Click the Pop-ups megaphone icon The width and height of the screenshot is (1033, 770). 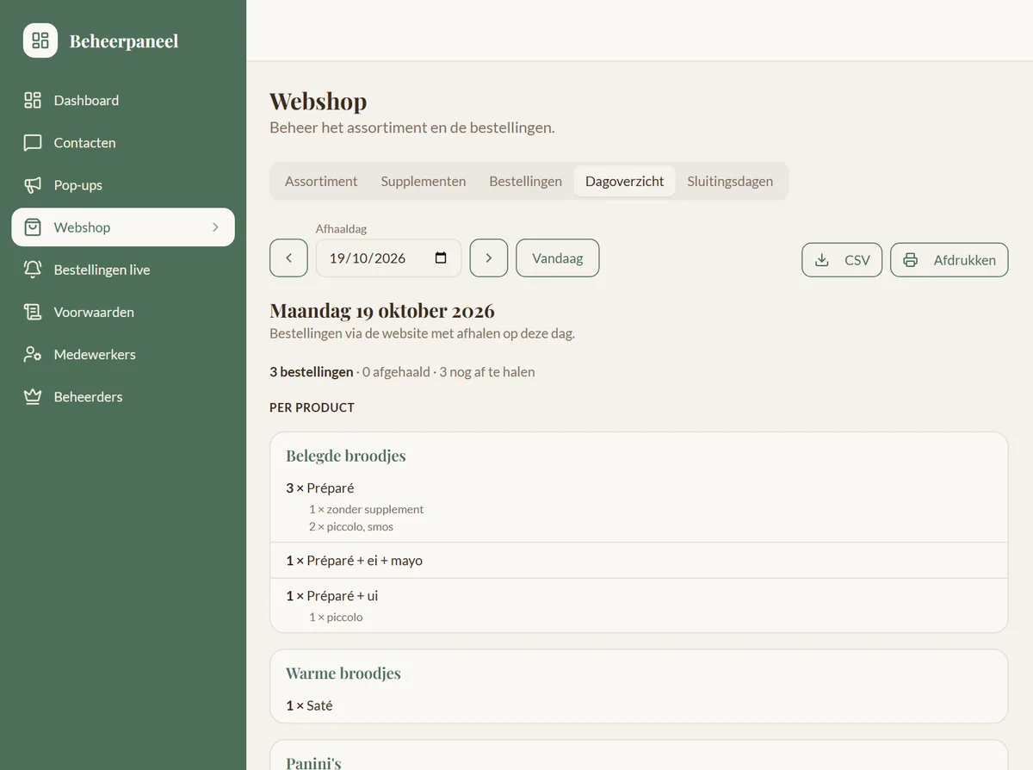(x=33, y=184)
